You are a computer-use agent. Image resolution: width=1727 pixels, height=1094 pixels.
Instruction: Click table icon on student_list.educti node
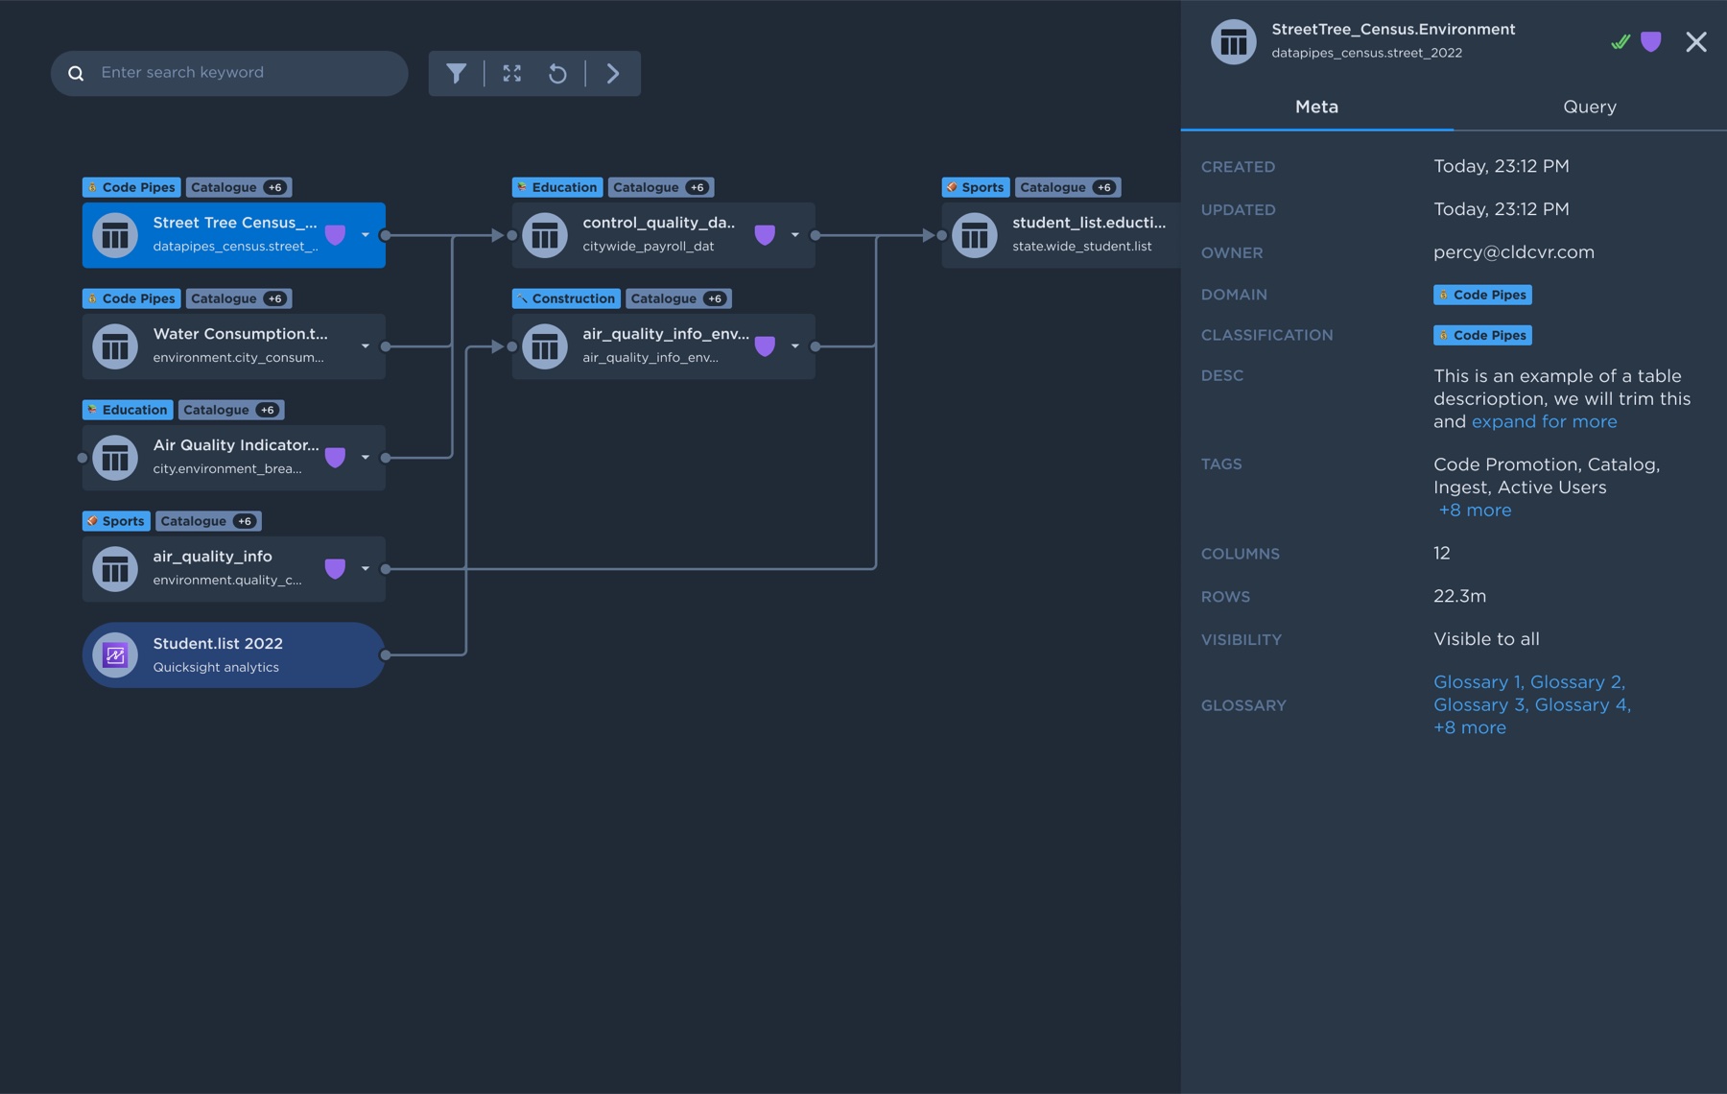coord(975,235)
